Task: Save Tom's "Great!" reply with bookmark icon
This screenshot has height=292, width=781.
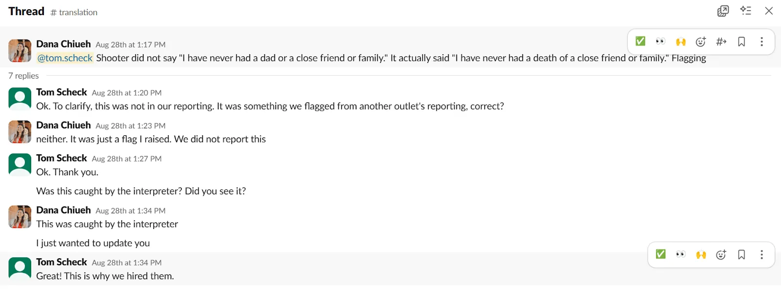Action: point(741,254)
